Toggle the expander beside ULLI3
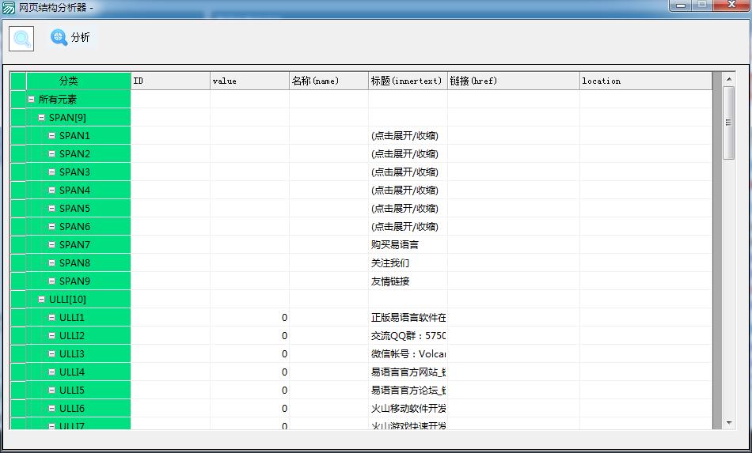Screen dimensions: 752x453 pos(51,354)
